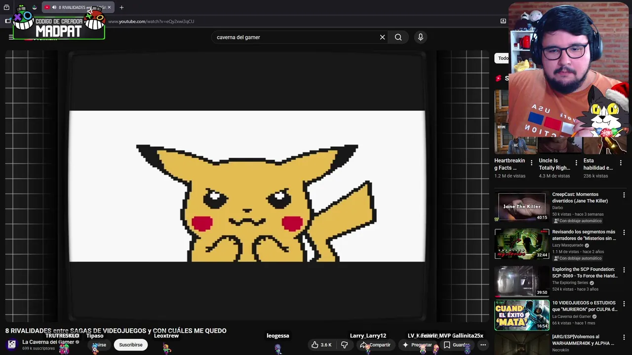The image size is (632, 355).
Task: Open options menu for 'Revisando los segmentos' video
Action: tap(624, 233)
